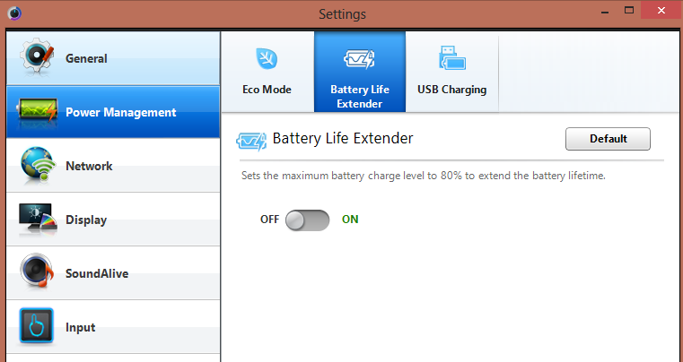683x362 pixels.
Task: Click the Display monitor icon
Action: [36, 220]
